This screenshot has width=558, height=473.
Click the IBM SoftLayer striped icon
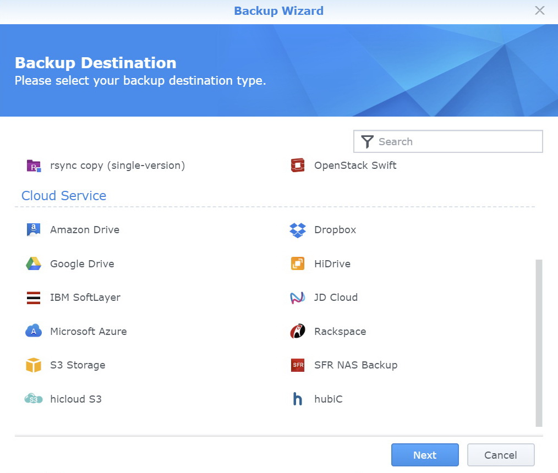pos(34,298)
